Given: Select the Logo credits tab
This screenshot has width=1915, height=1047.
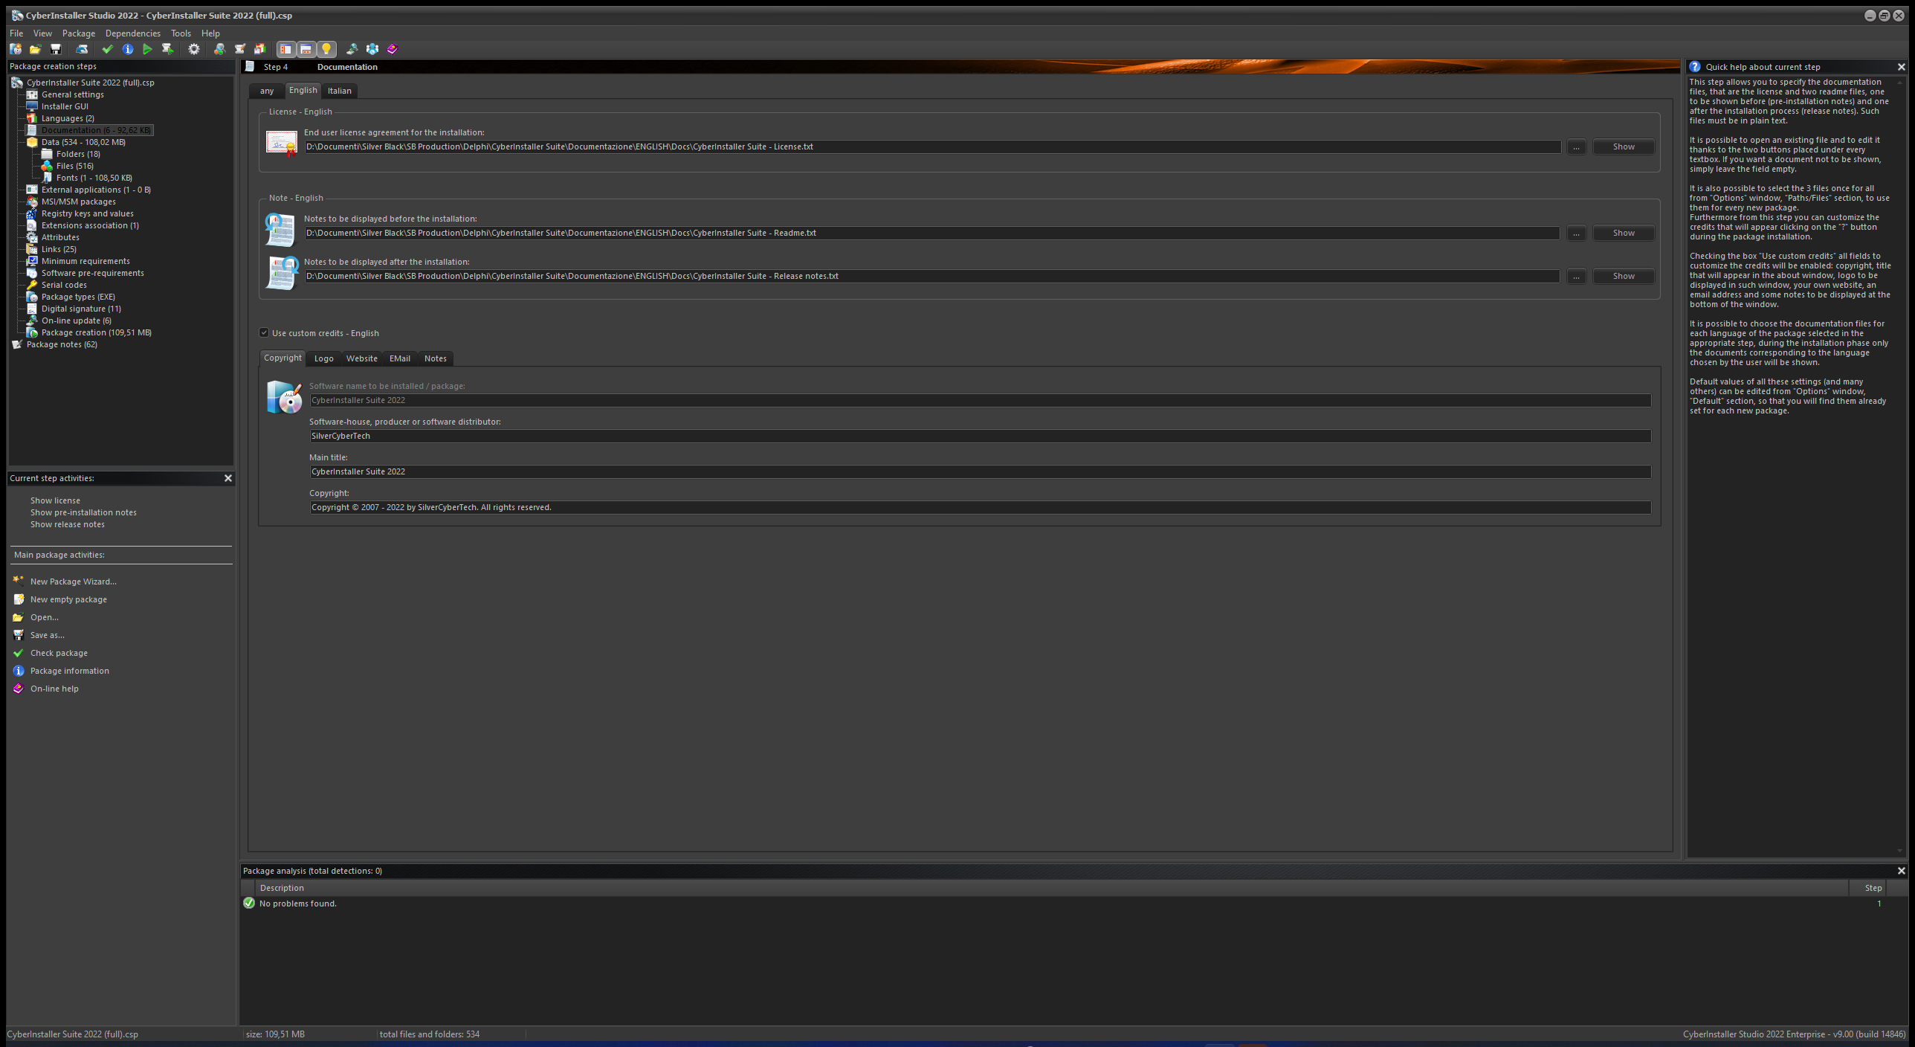Looking at the screenshot, I should pyautogui.click(x=323, y=358).
